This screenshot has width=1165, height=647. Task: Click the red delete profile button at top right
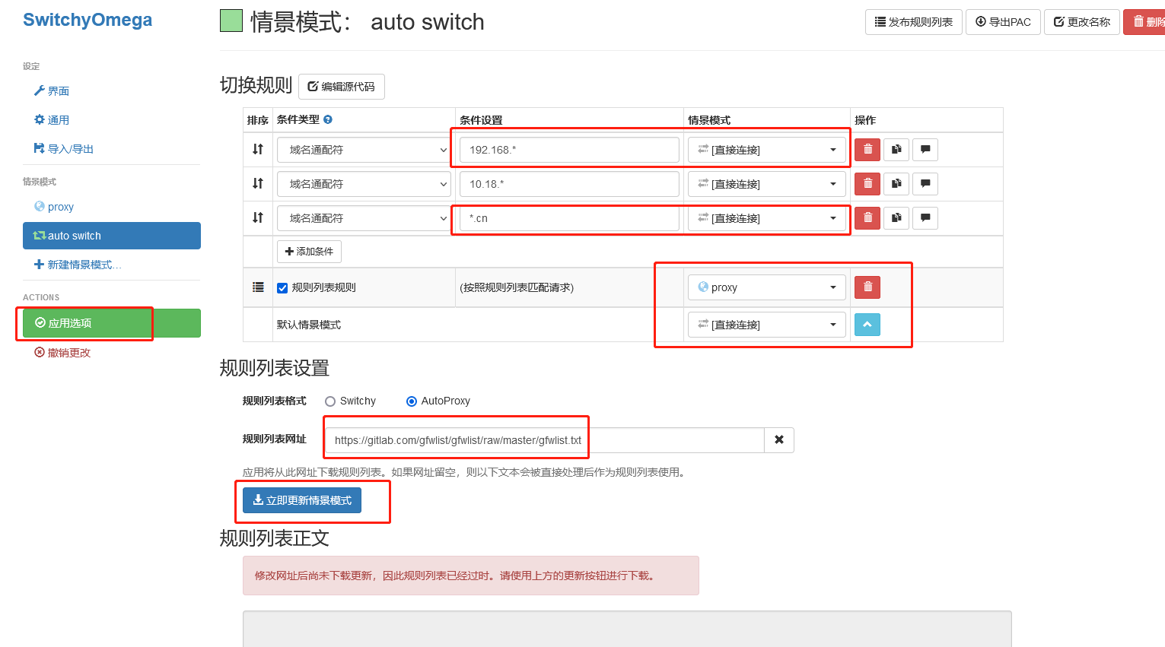tap(1146, 22)
